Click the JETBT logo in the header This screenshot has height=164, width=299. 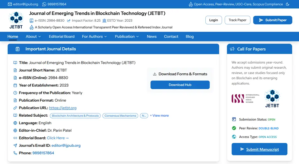tap(16, 20)
